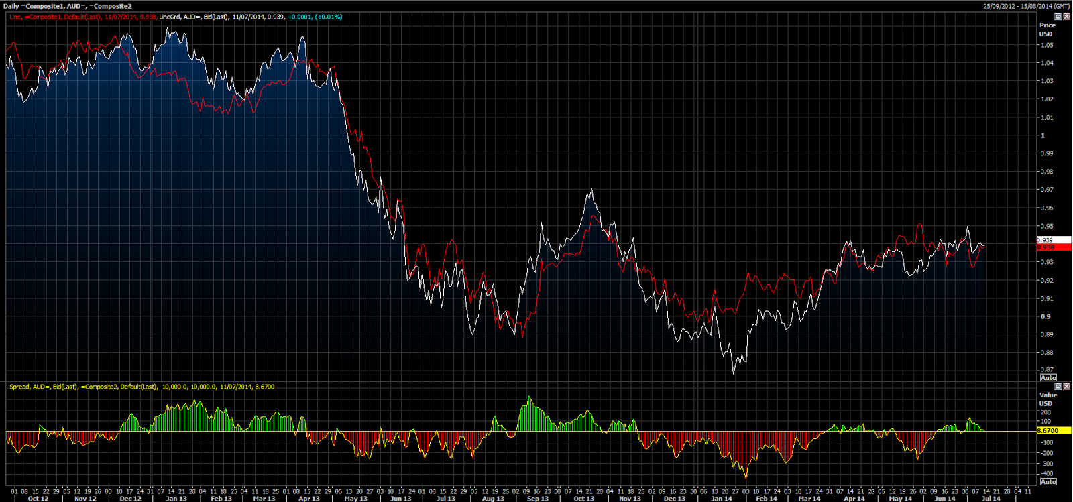Image resolution: width=1073 pixels, height=502 pixels.
Task: Click the Jan 13 label on time axis
Action: 176,499
